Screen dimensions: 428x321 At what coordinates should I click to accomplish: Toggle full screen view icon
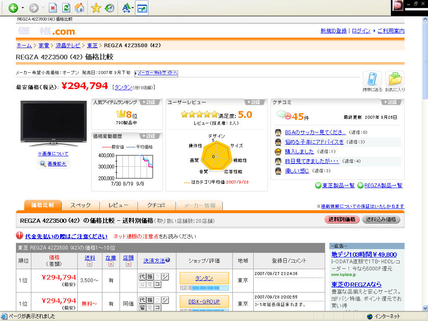coord(142,8)
